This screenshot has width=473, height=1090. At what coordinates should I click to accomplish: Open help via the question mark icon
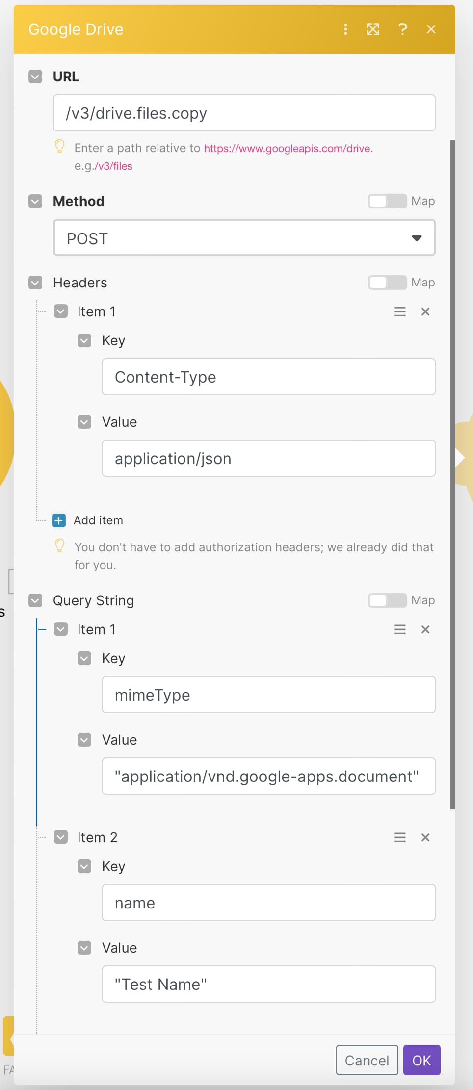(403, 29)
